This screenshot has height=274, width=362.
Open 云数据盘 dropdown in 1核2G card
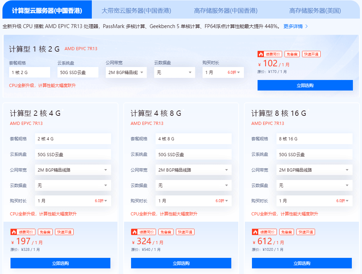click(x=175, y=72)
